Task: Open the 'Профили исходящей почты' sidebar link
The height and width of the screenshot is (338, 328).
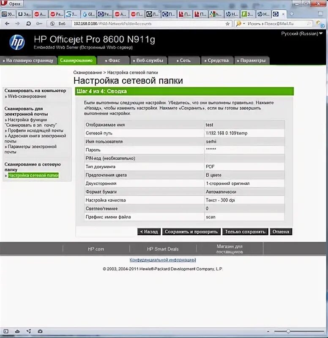Action: click(x=36, y=131)
